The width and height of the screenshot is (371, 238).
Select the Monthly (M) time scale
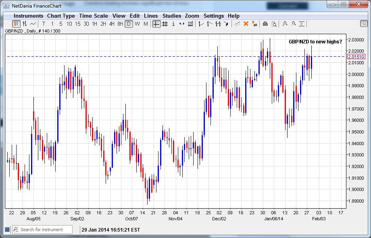pos(146,24)
